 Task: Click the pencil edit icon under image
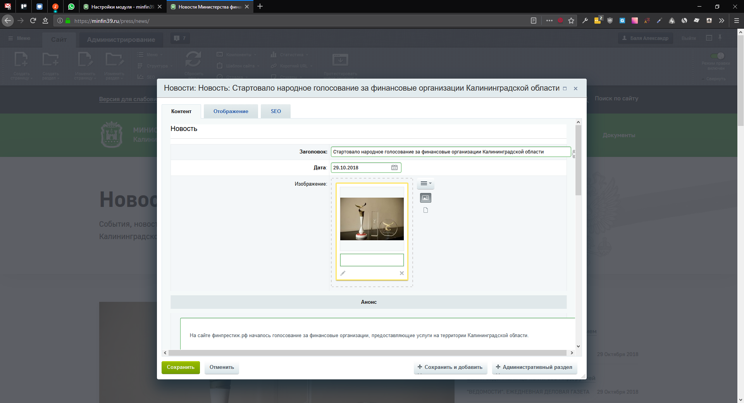tap(343, 273)
